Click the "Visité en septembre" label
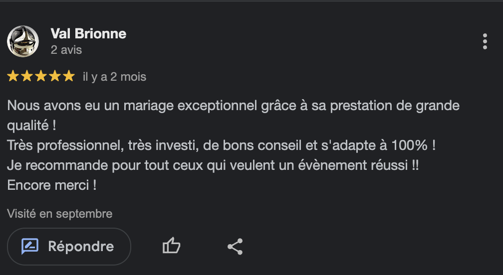 60,214
